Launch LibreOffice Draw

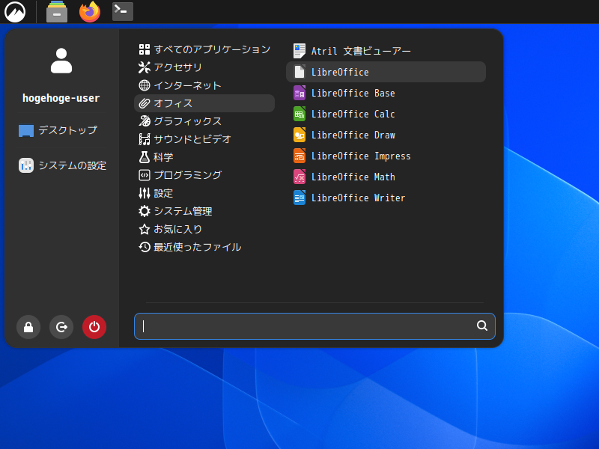click(386, 135)
